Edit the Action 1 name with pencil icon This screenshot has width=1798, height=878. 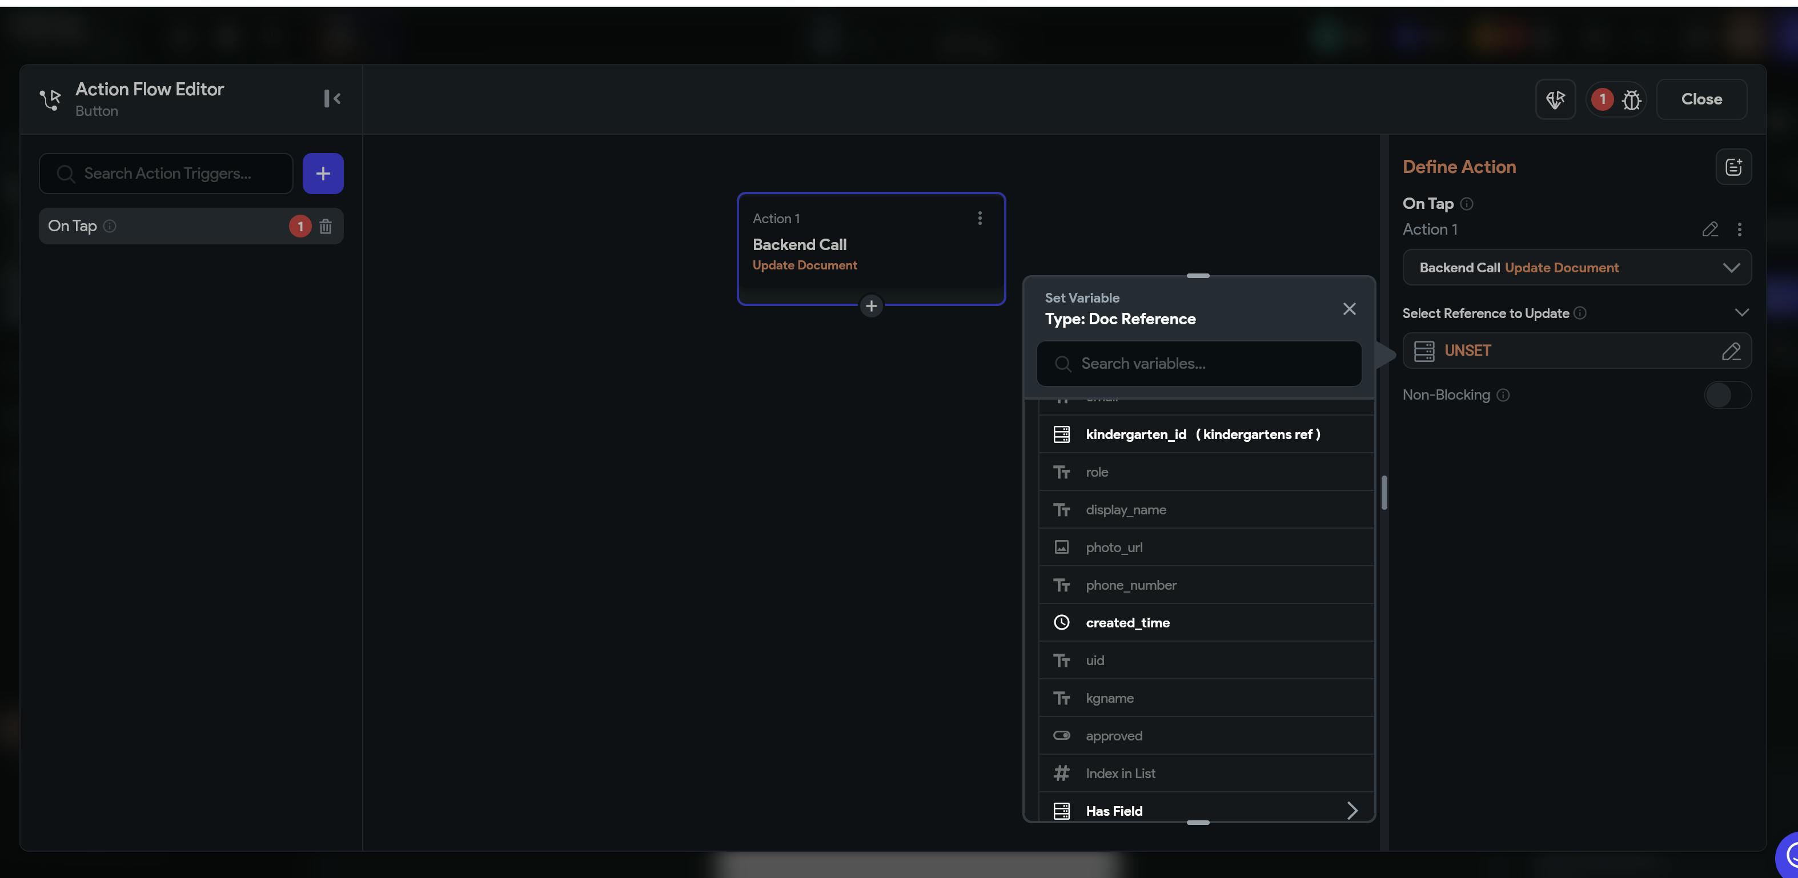[x=1709, y=229]
